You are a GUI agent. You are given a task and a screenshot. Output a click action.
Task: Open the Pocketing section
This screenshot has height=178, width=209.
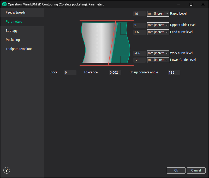tap(13, 40)
